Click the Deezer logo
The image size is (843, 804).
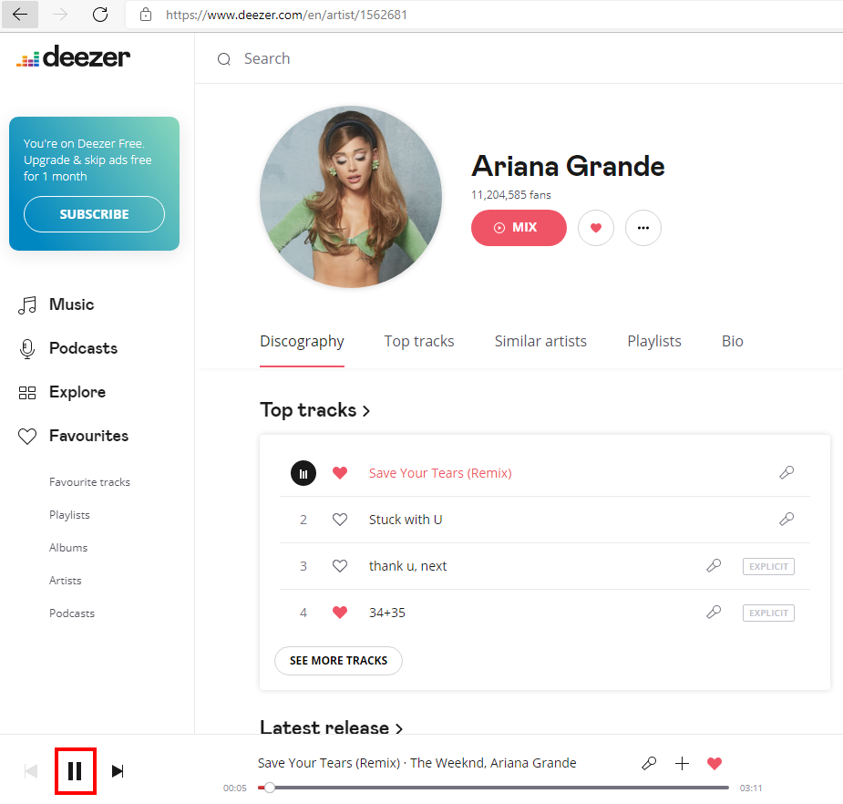(73, 57)
